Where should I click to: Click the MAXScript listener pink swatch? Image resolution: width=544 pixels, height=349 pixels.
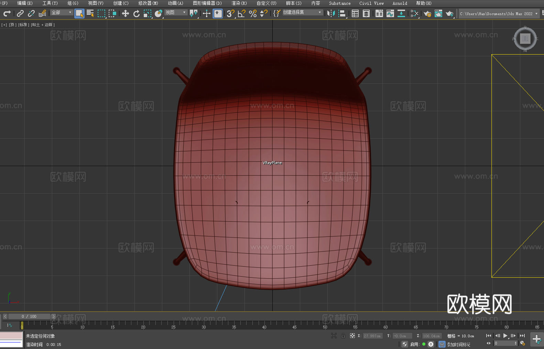click(x=11, y=336)
